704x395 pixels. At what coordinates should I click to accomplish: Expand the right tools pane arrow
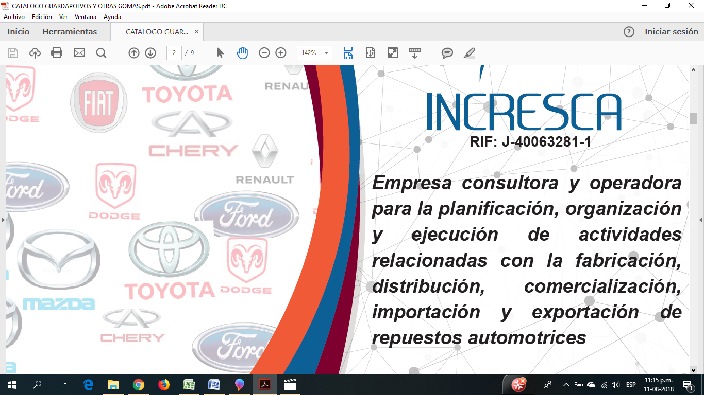pyautogui.click(x=701, y=220)
